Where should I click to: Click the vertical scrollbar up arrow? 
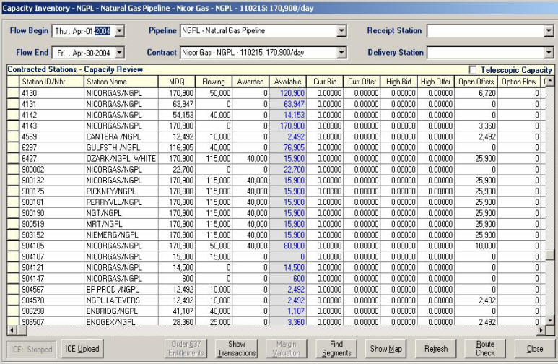(x=550, y=81)
